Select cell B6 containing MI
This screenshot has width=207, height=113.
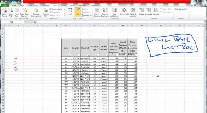[x=18, y=58]
